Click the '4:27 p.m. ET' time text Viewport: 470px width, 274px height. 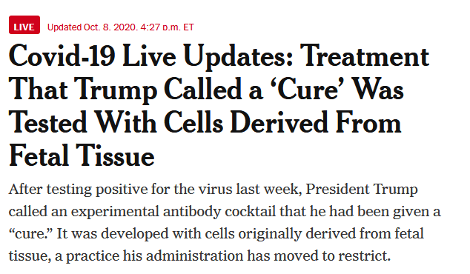click(x=167, y=27)
